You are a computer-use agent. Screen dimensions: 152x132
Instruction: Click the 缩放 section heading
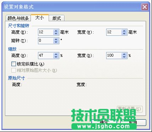click(12, 49)
